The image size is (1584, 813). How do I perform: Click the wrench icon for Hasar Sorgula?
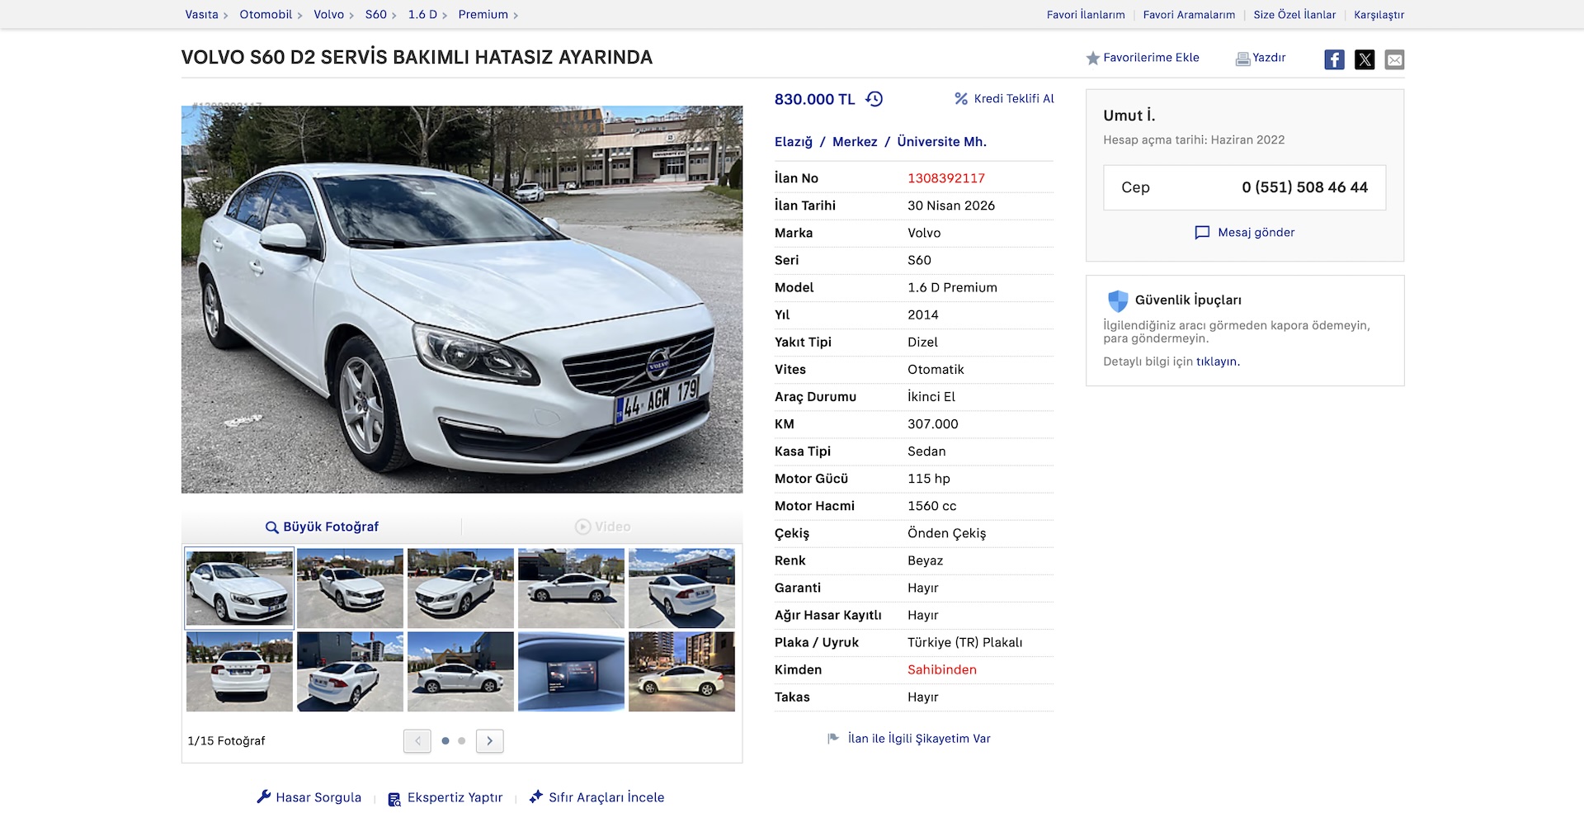point(264,796)
